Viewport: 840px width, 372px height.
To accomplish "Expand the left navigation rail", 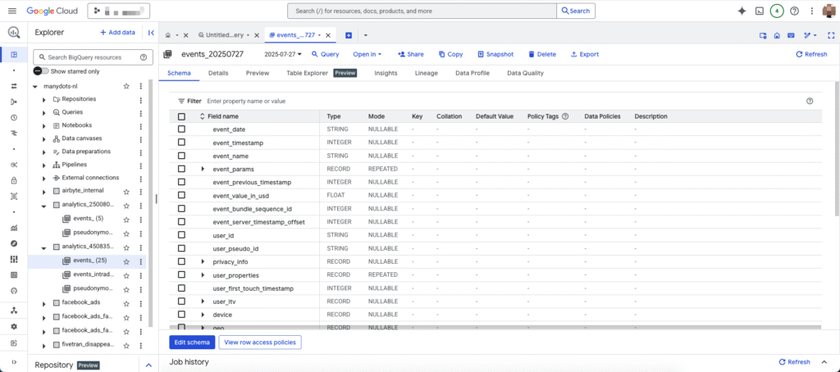I will (x=14, y=362).
